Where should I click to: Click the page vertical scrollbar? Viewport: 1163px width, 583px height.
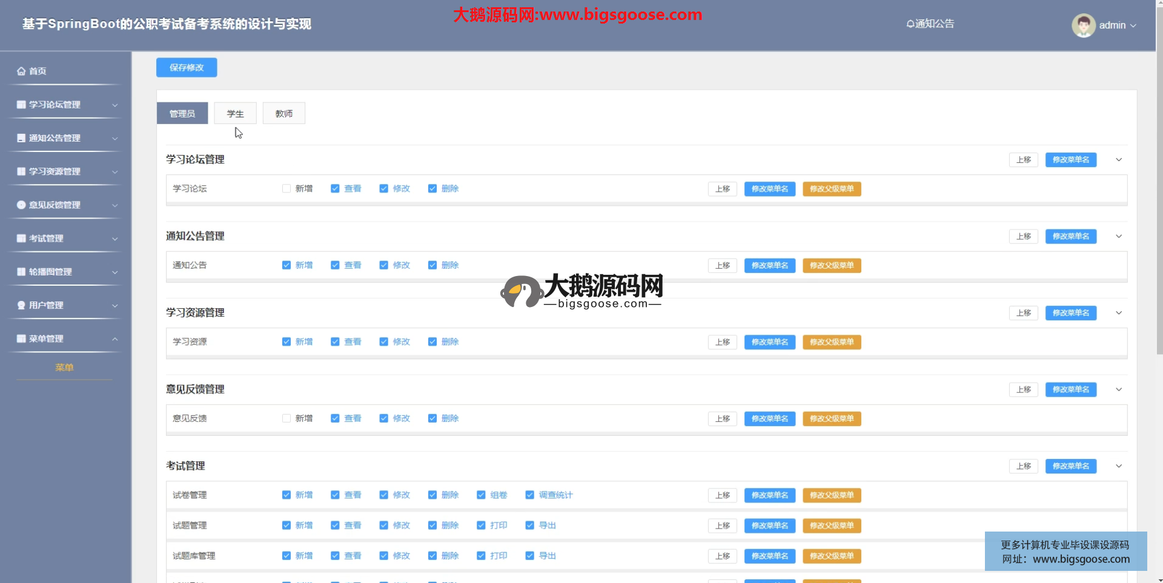click(1159, 182)
